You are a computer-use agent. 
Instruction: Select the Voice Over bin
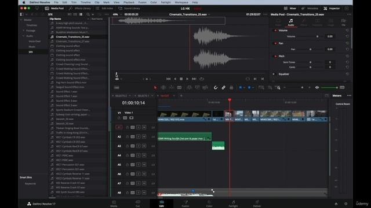(x=35, y=41)
